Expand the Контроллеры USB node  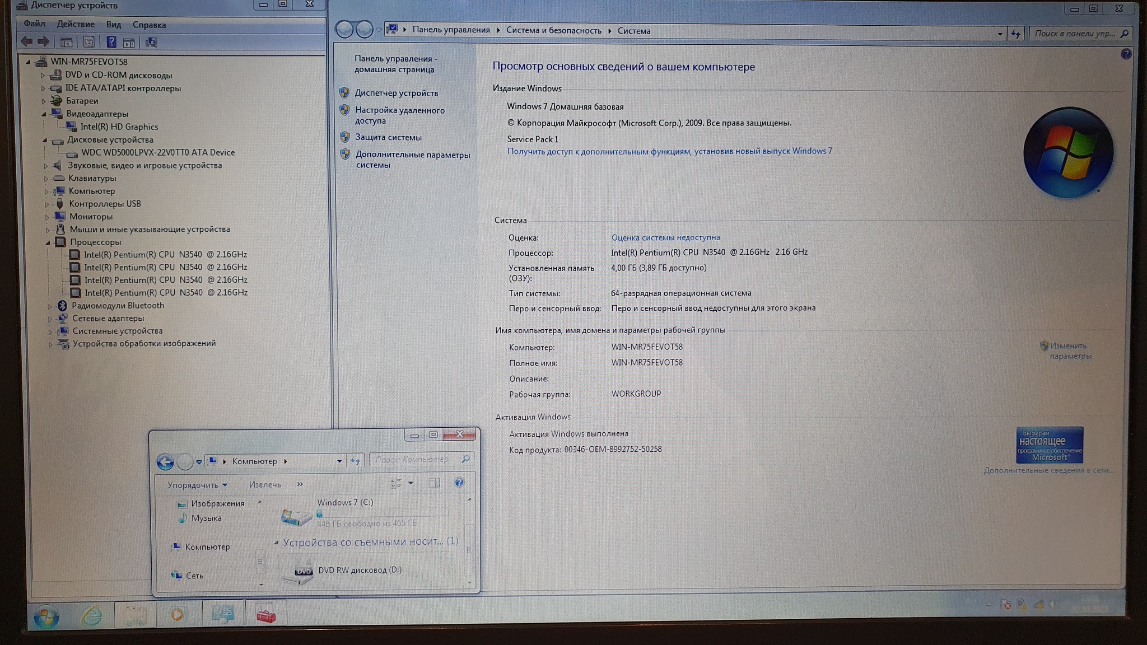(46, 204)
